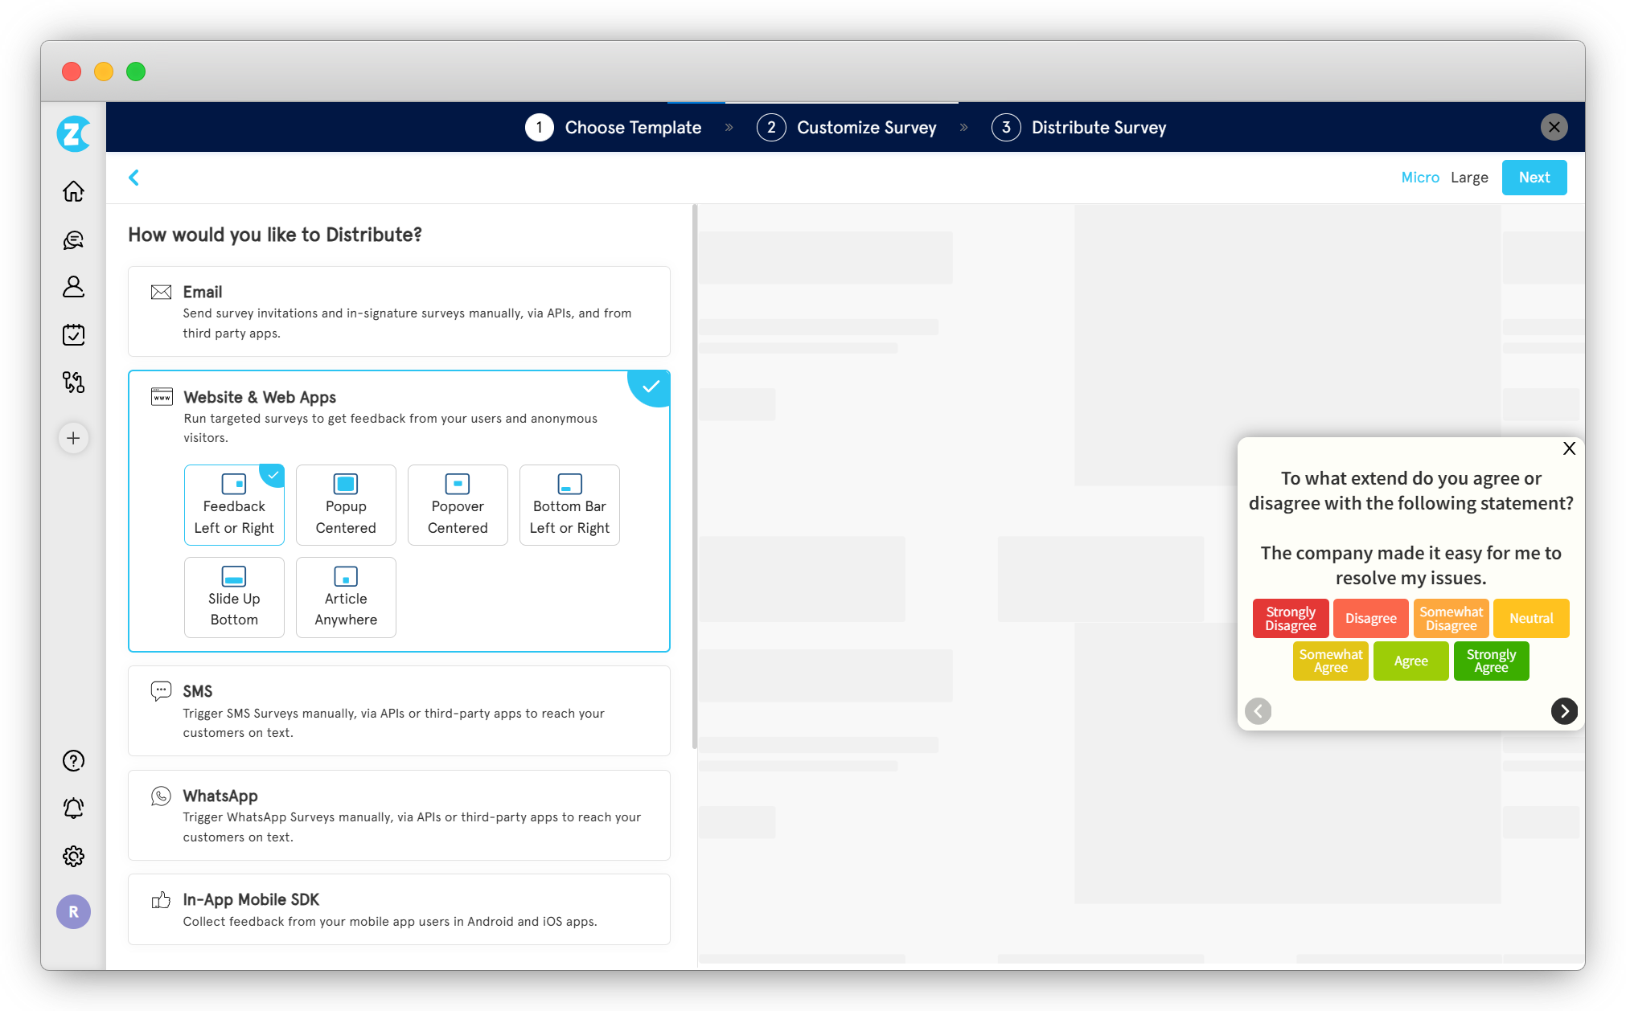The width and height of the screenshot is (1626, 1011).
Task: Open the Contacts person icon in sidebar
Action: 73,287
